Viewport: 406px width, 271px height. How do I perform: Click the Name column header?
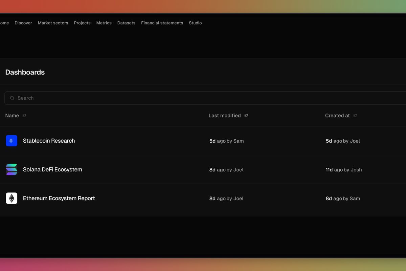tap(12, 116)
